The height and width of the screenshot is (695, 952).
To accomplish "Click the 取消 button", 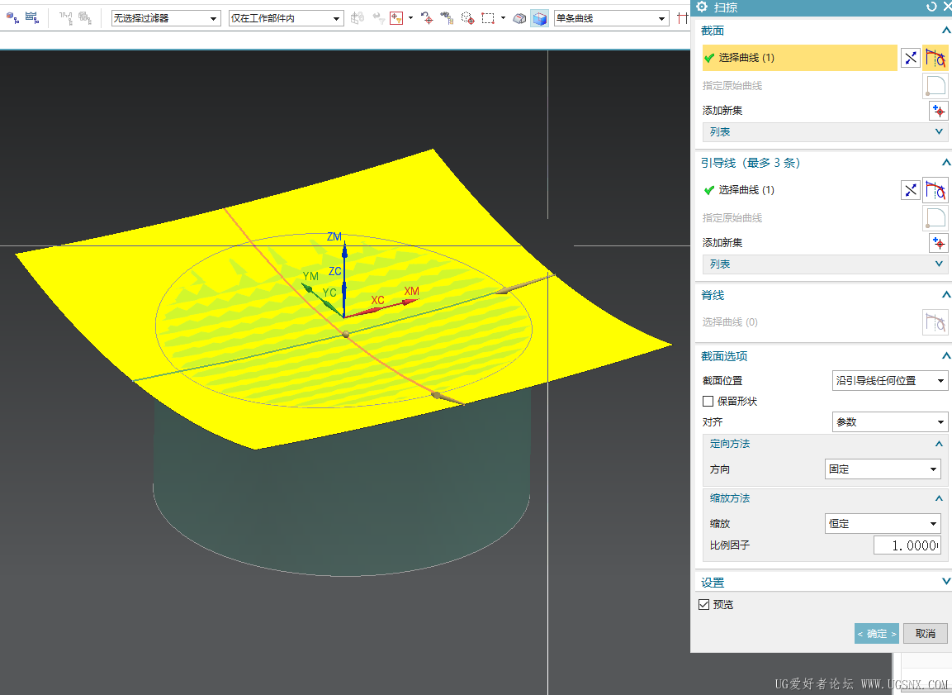I will (x=926, y=634).
